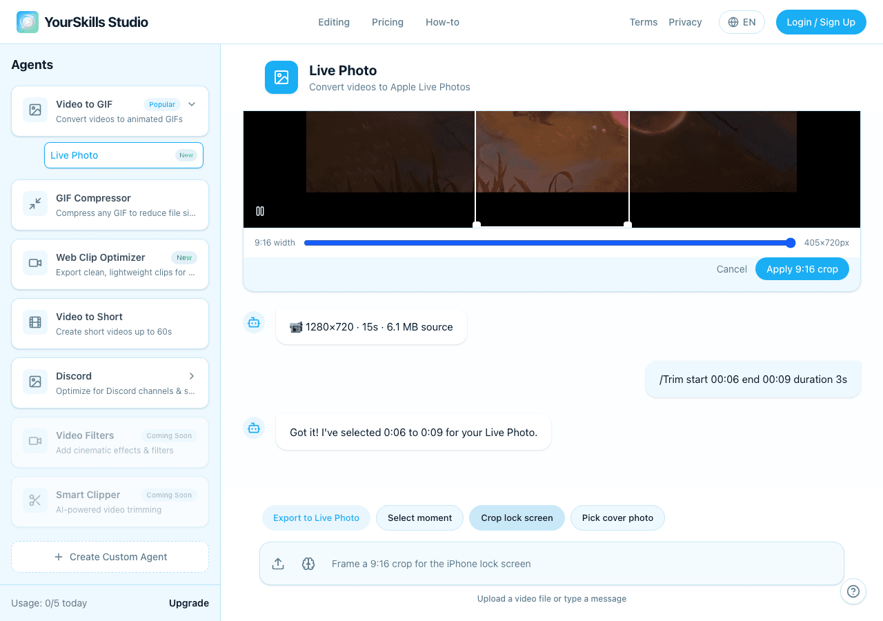The height and width of the screenshot is (621, 883).
Task: Click the upload file icon
Action: 278,564
